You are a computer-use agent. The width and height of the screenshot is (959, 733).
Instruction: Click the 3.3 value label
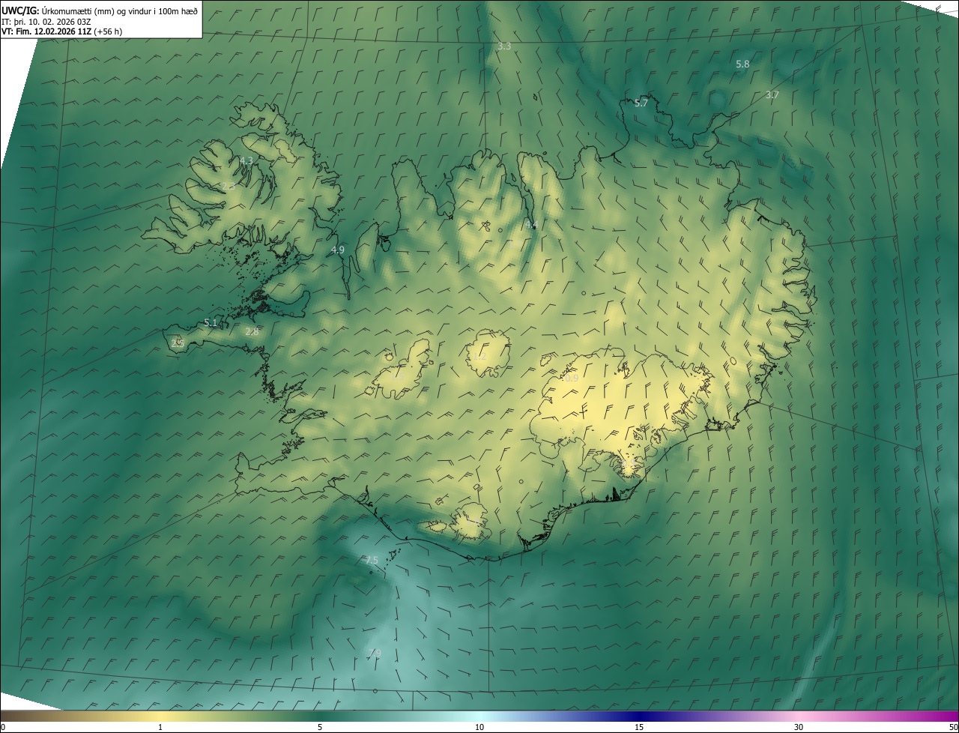(x=504, y=46)
